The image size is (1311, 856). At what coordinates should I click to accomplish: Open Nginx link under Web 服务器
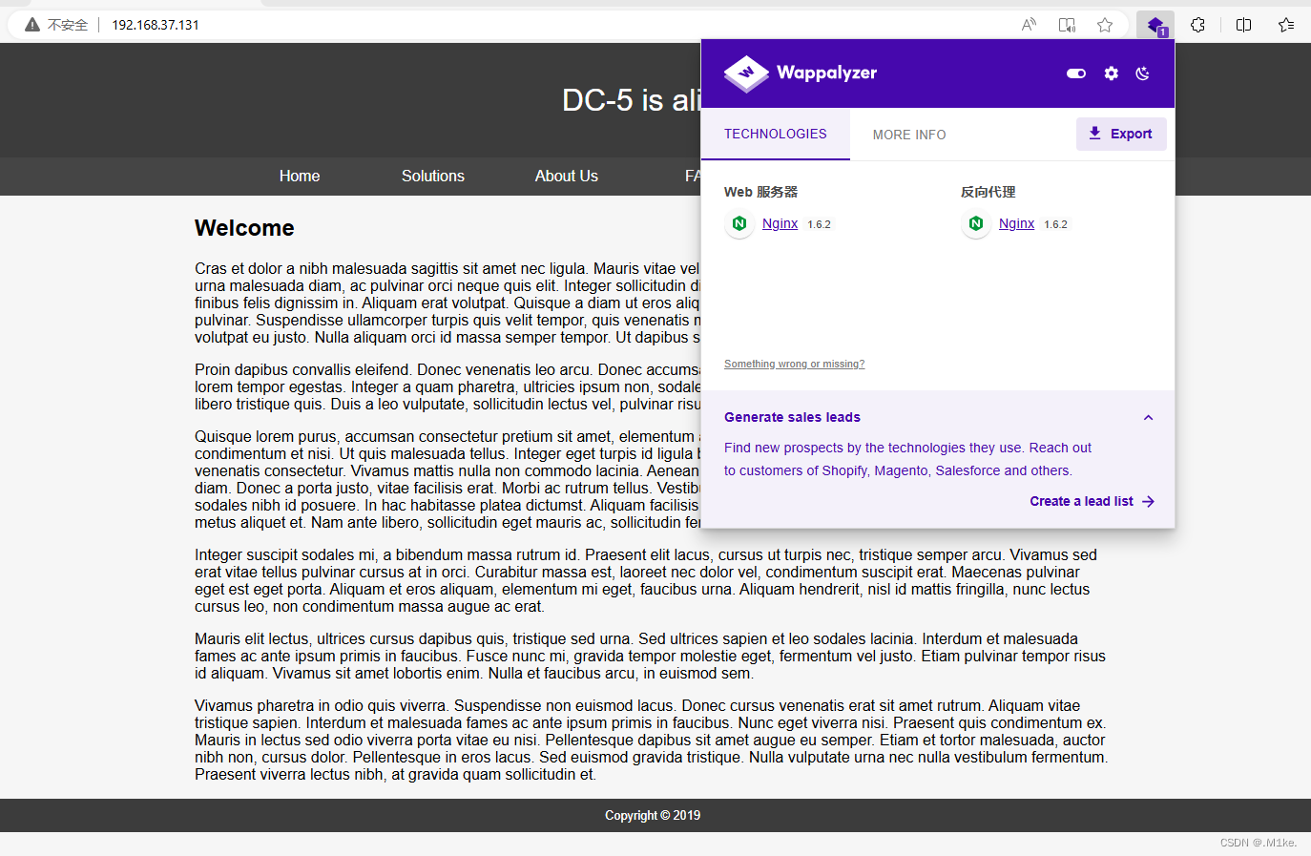(780, 223)
